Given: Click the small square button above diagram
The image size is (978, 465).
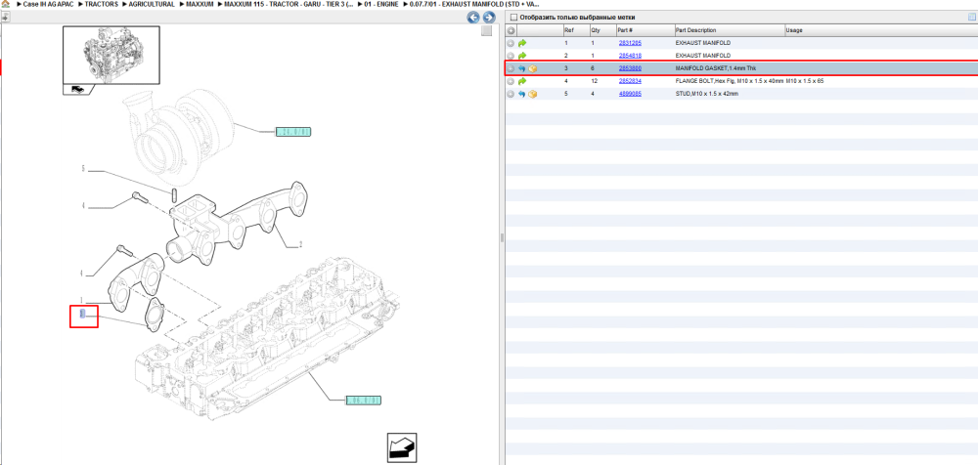Looking at the screenshot, I should pos(486,32).
